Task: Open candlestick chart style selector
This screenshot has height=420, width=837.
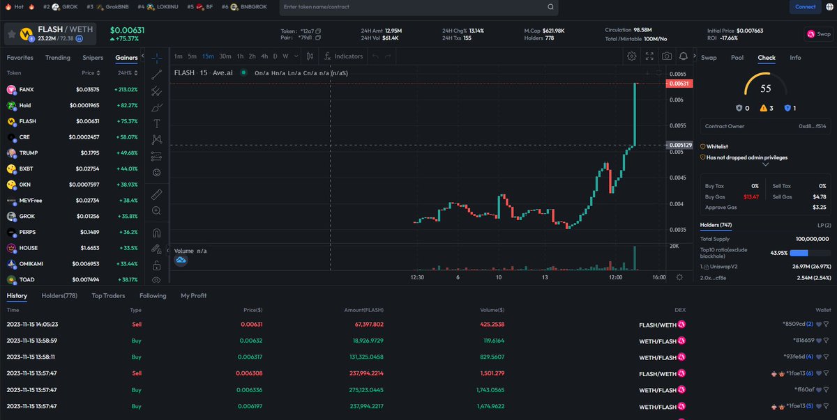Action: (310, 56)
